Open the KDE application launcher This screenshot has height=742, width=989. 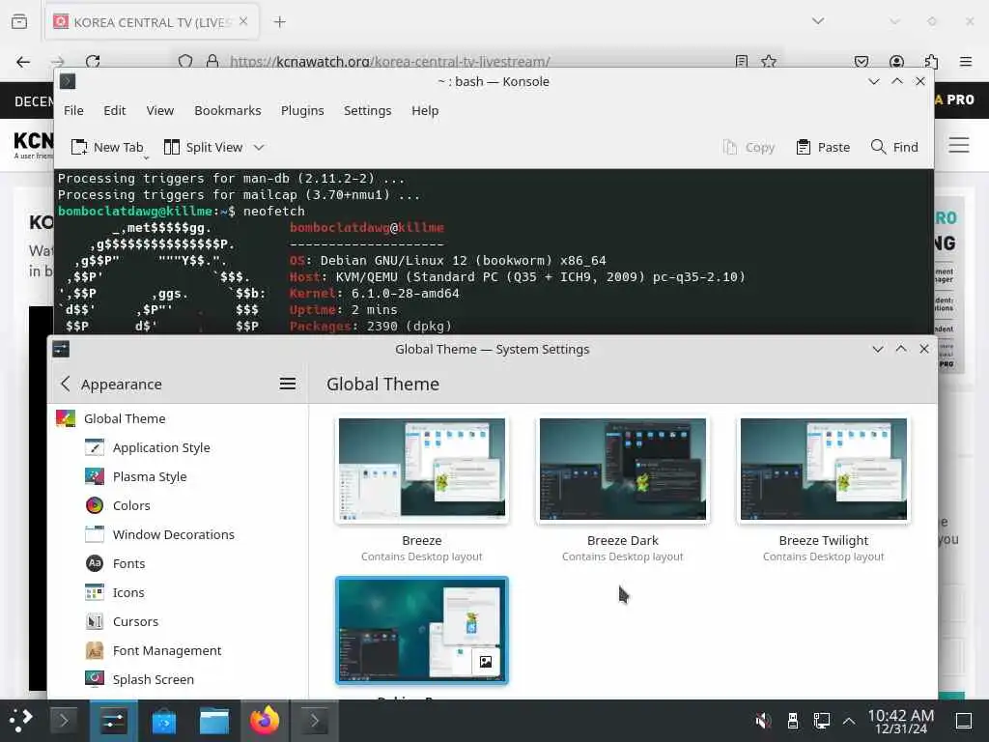(x=21, y=721)
